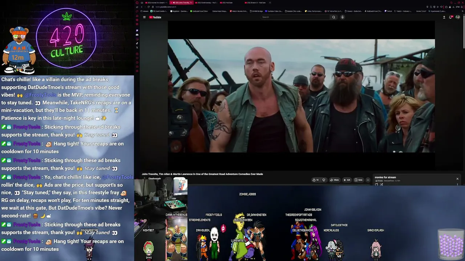465x261 pixels.
Task: Go back with the browser back arrow
Action: (x=142, y=7)
